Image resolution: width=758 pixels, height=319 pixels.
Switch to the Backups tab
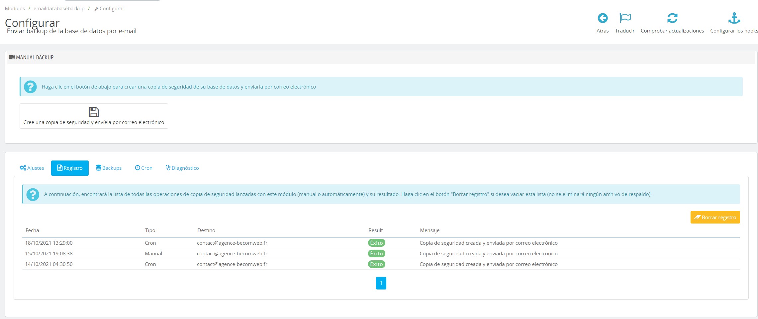tap(109, 168)
